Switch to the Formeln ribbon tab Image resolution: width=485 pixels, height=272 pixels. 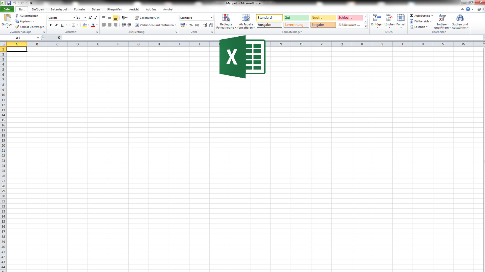pyautogui.click(x=79, y=9)
